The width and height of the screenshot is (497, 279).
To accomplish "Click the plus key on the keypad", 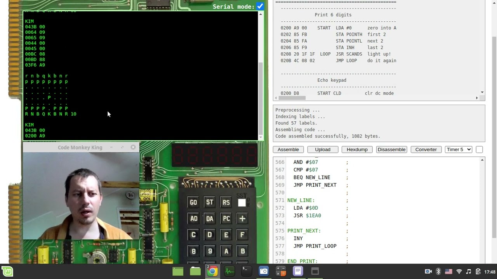I will [x=242, y=219].
